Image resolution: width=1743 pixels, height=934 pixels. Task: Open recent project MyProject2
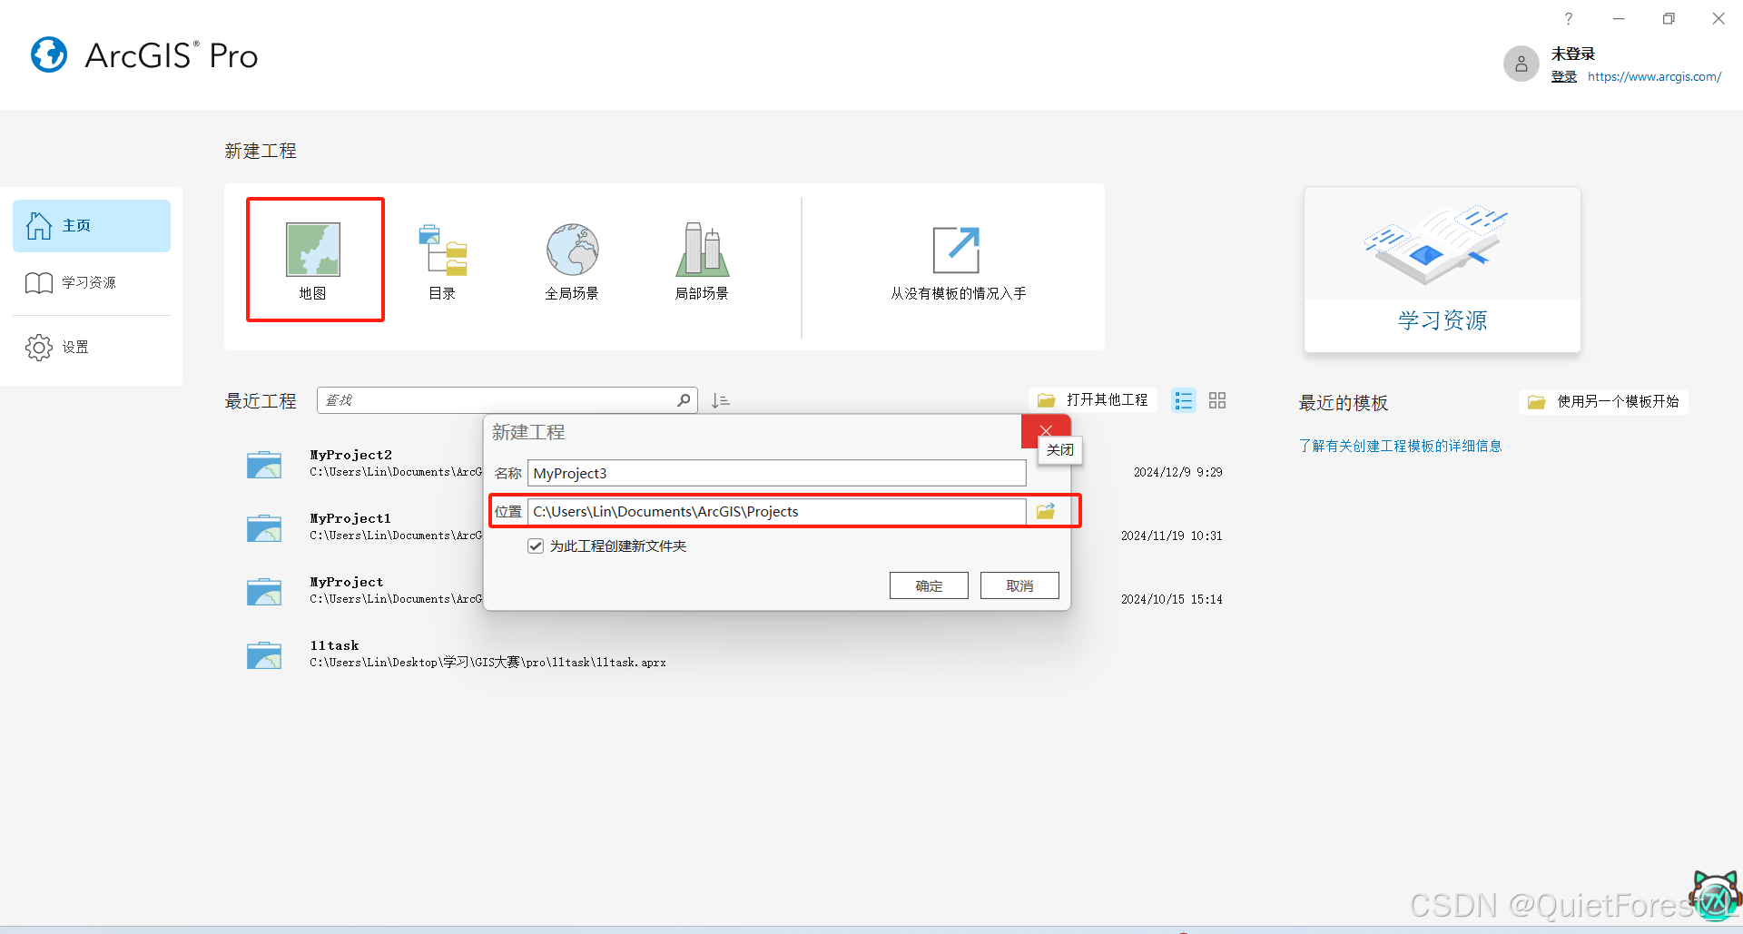click(351, 455)
